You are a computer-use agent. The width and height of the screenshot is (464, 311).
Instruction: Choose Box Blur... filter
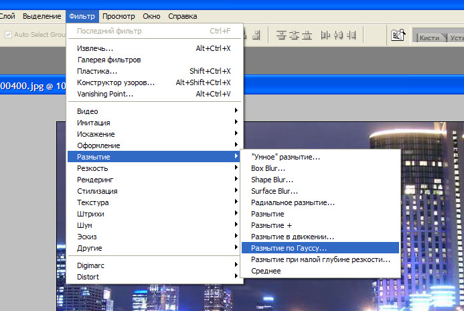[x=320, y=168]
